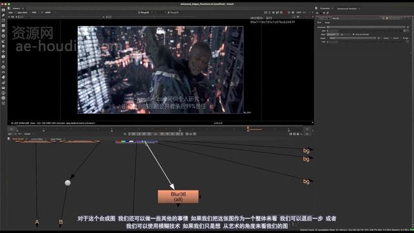Open the rgba layer dropdown in the viewer
The width and height of the screenshot is (414, 233).
tap(12, 12)
